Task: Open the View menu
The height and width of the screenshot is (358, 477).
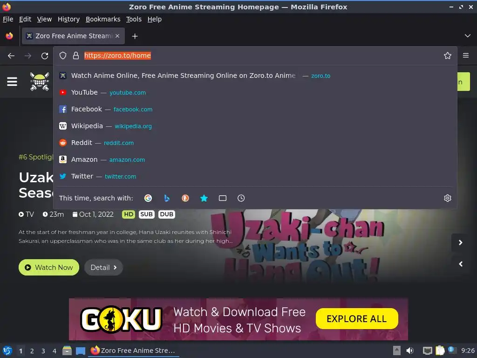Action: [44, 19]
